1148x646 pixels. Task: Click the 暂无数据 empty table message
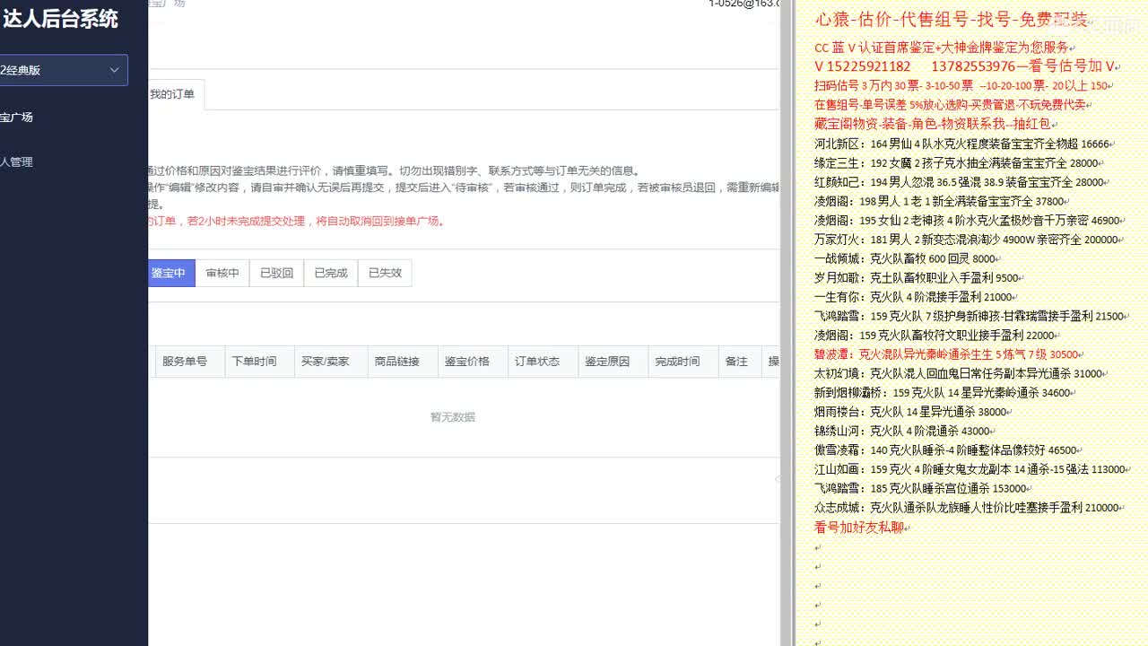(x=453, y=417)
